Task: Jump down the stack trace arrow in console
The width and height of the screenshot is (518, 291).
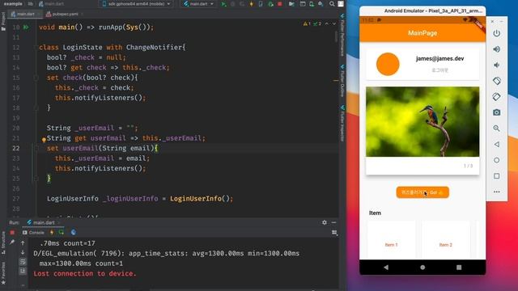Action: 23,252
